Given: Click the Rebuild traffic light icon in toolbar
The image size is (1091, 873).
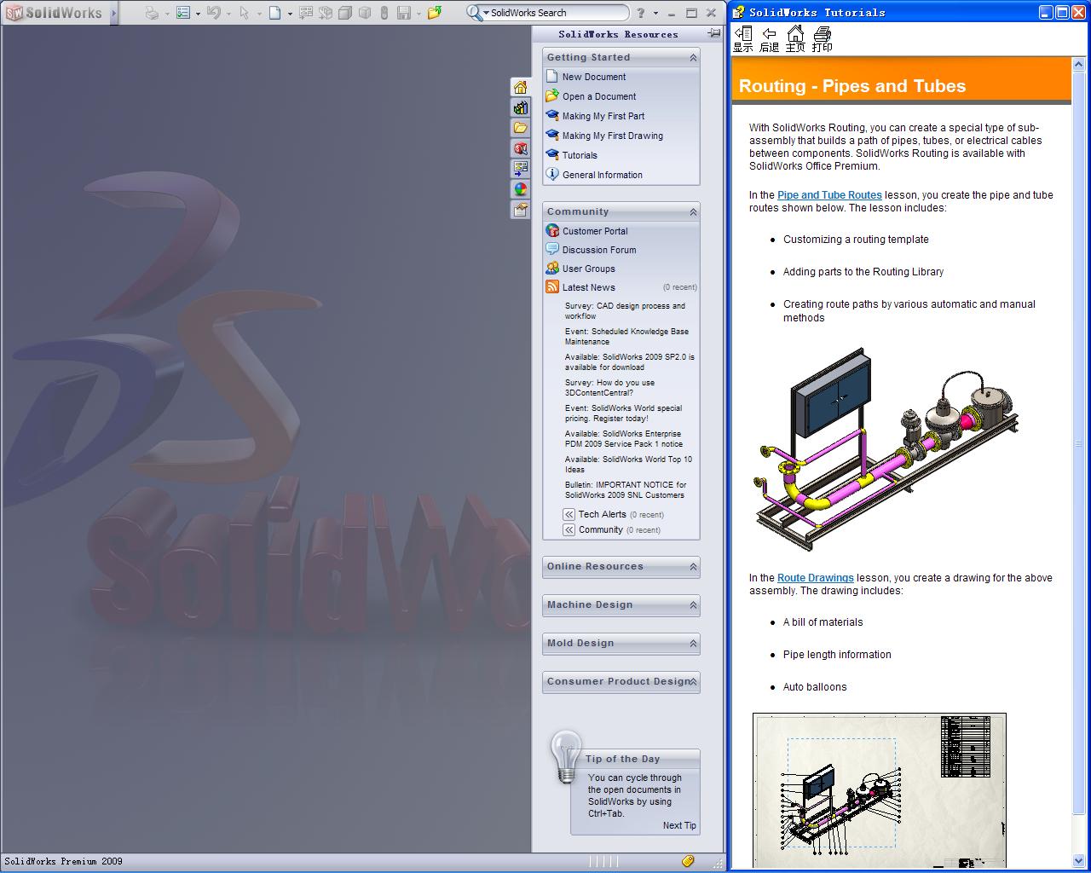Looking at the screenshot, I should point(384,13).
